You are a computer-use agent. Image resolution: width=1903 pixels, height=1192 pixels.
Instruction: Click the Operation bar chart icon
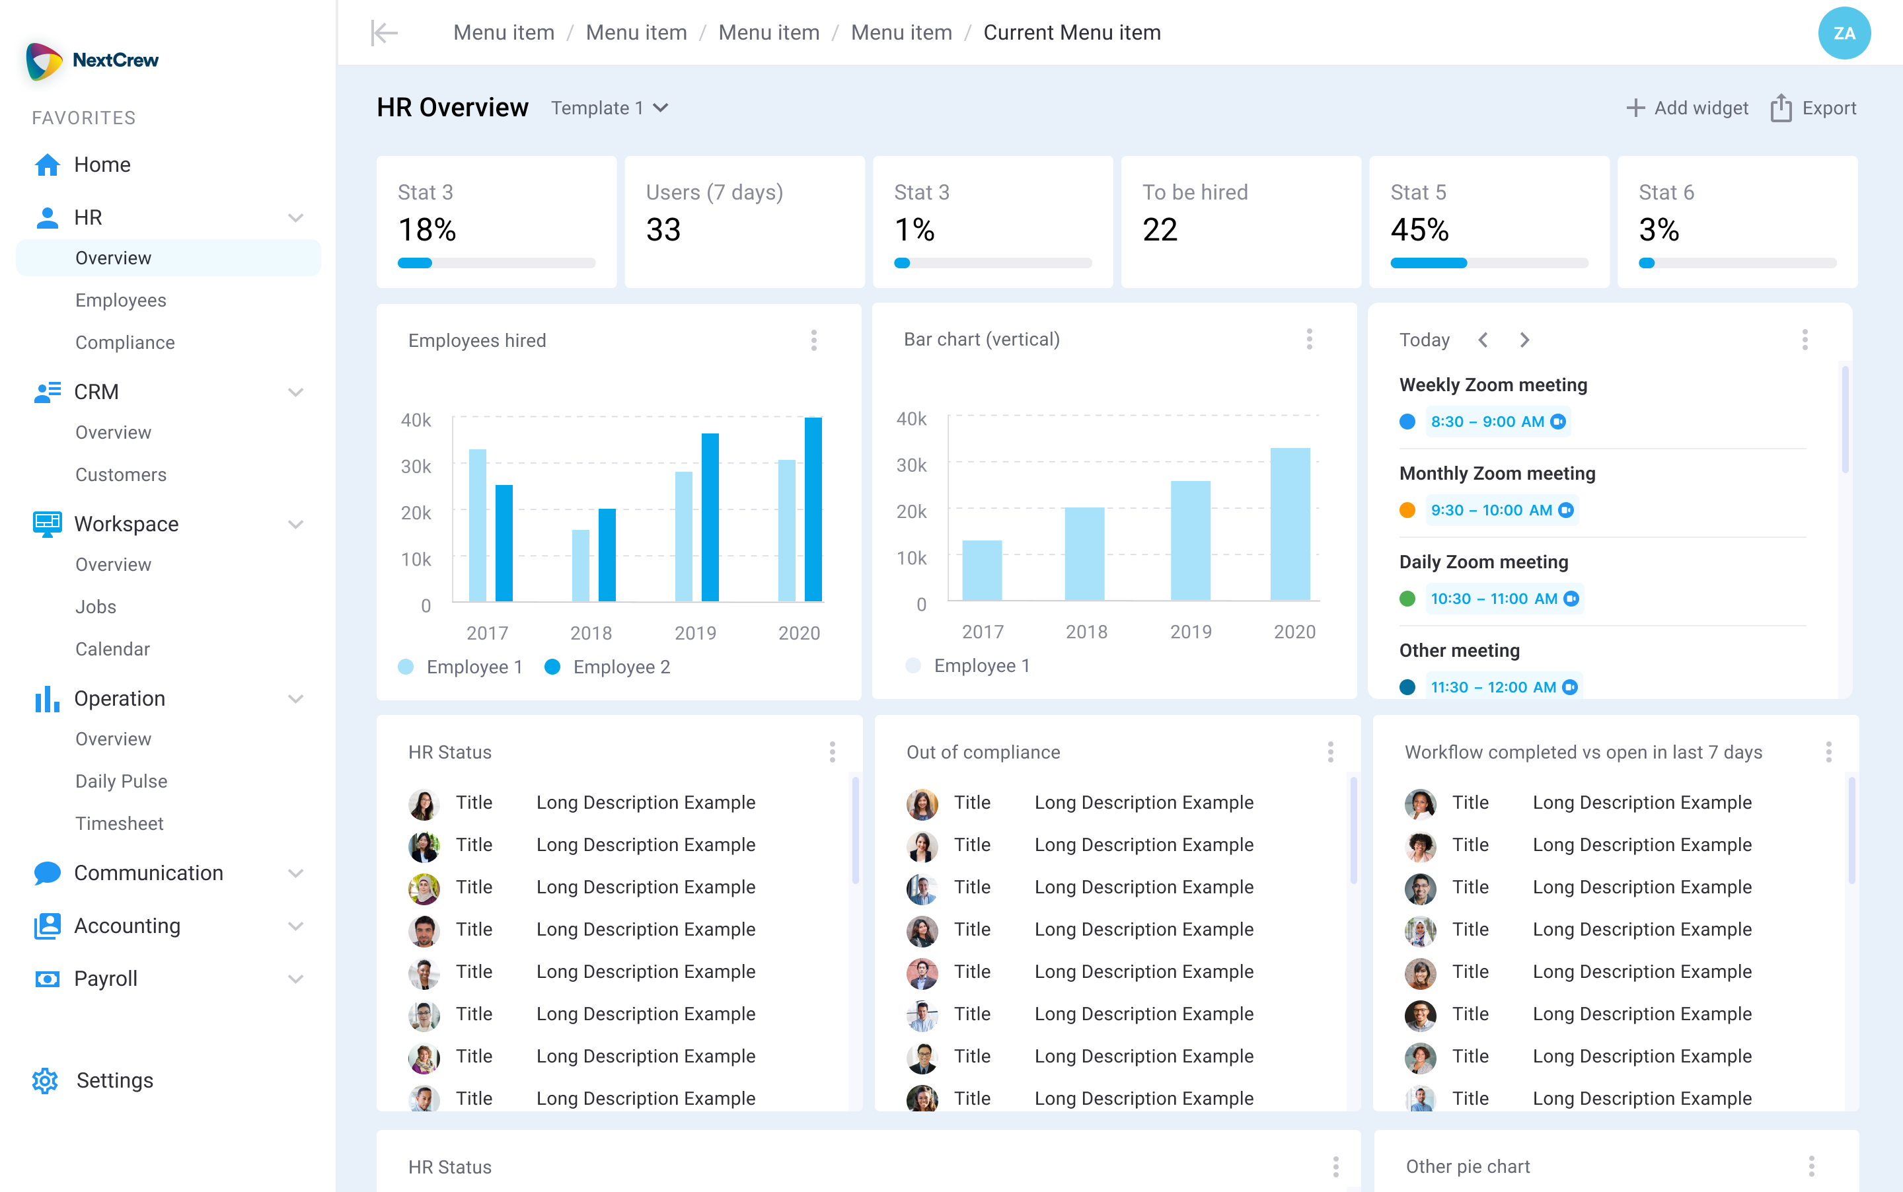pyautogui.click(x=48, y=698)
